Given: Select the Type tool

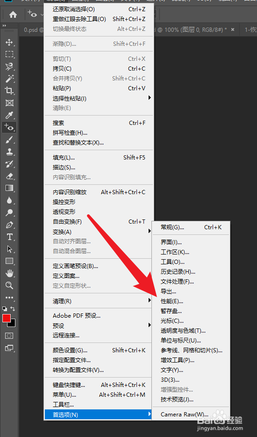Looking at the screenshot, I should click(9, 237).
